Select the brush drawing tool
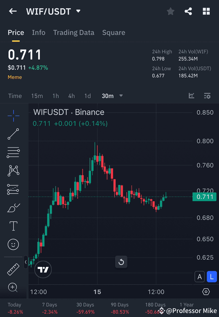Viewport: 219px width, 317px height. pyautogui.click(x=13, y=208)
